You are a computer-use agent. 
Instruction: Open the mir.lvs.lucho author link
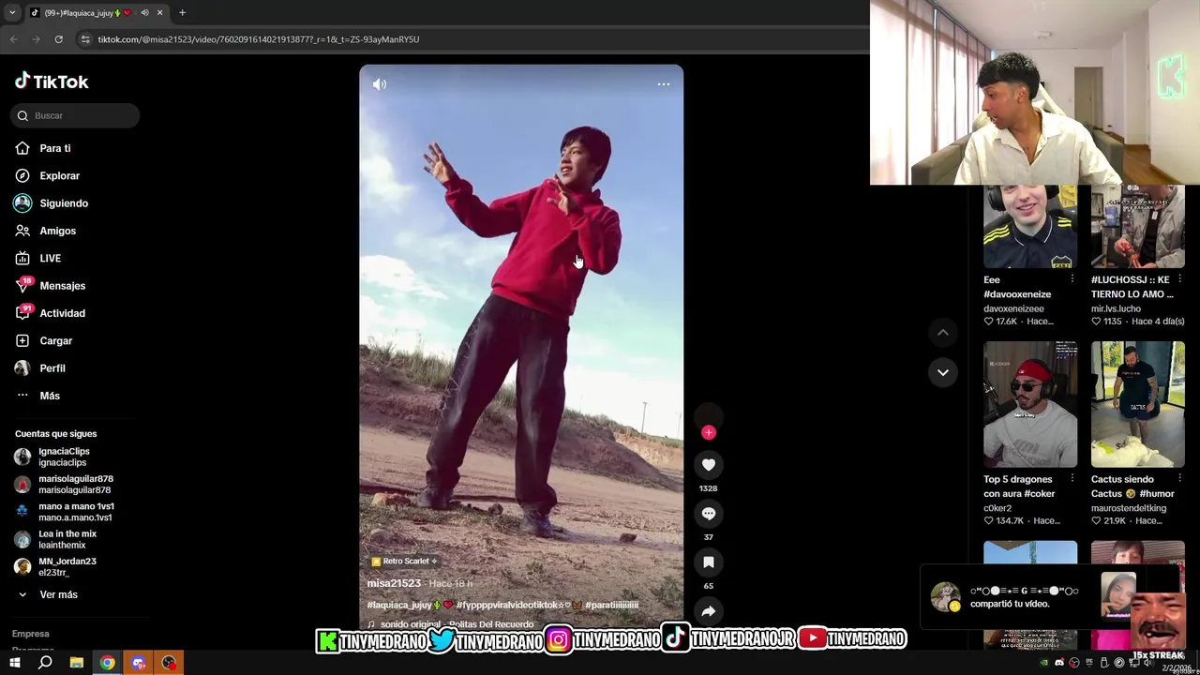pos(1116,308)
